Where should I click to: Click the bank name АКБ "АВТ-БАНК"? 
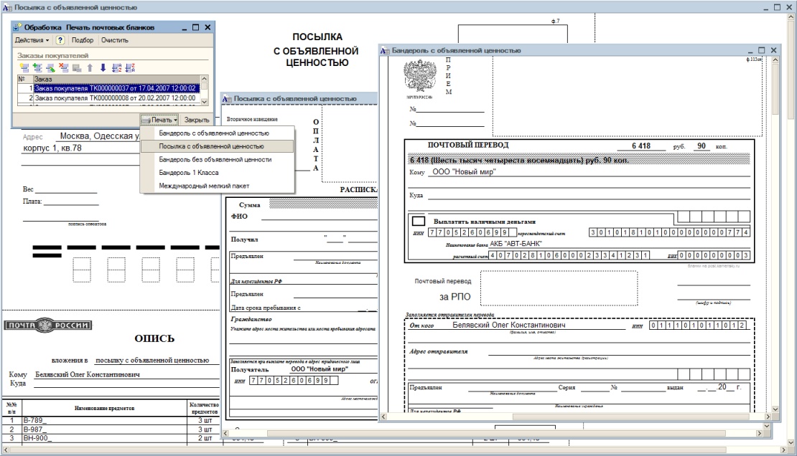click(x=516, y=243)
